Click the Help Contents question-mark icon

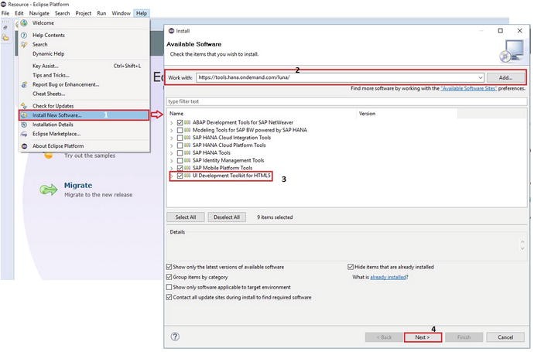tap(24, 35)
